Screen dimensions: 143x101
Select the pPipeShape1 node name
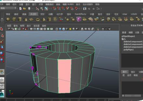tap(128, 36)
